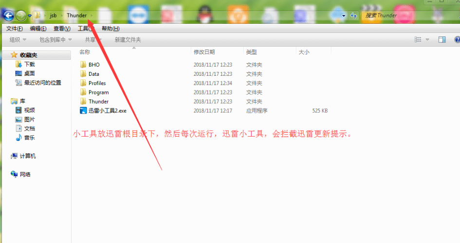Click the 图片 library icon

coord(18,120)
